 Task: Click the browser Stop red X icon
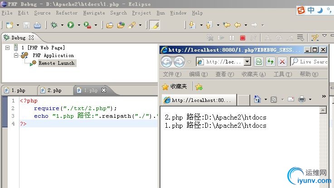point(282,62)
